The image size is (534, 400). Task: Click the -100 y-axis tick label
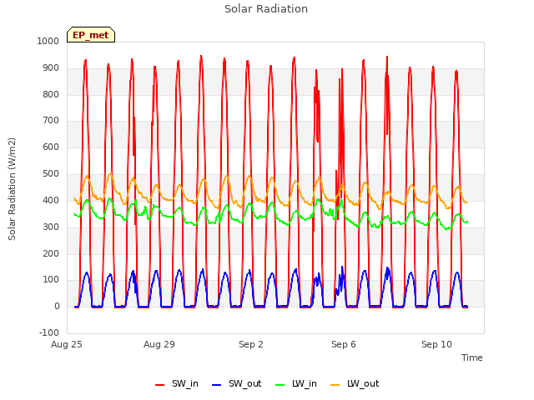pyautogui.click(x=49, y=332)
